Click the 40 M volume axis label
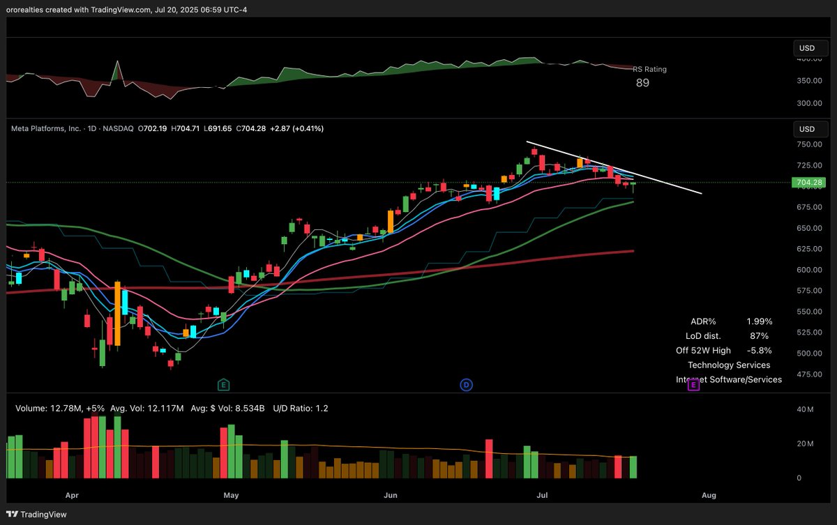Viewport: 837px width, 525px height. [x=806, y=410]
